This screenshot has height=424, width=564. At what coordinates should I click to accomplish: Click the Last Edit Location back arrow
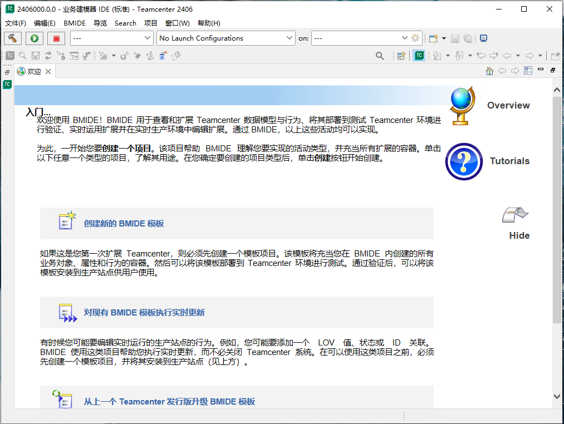click(x=481, y=56)
